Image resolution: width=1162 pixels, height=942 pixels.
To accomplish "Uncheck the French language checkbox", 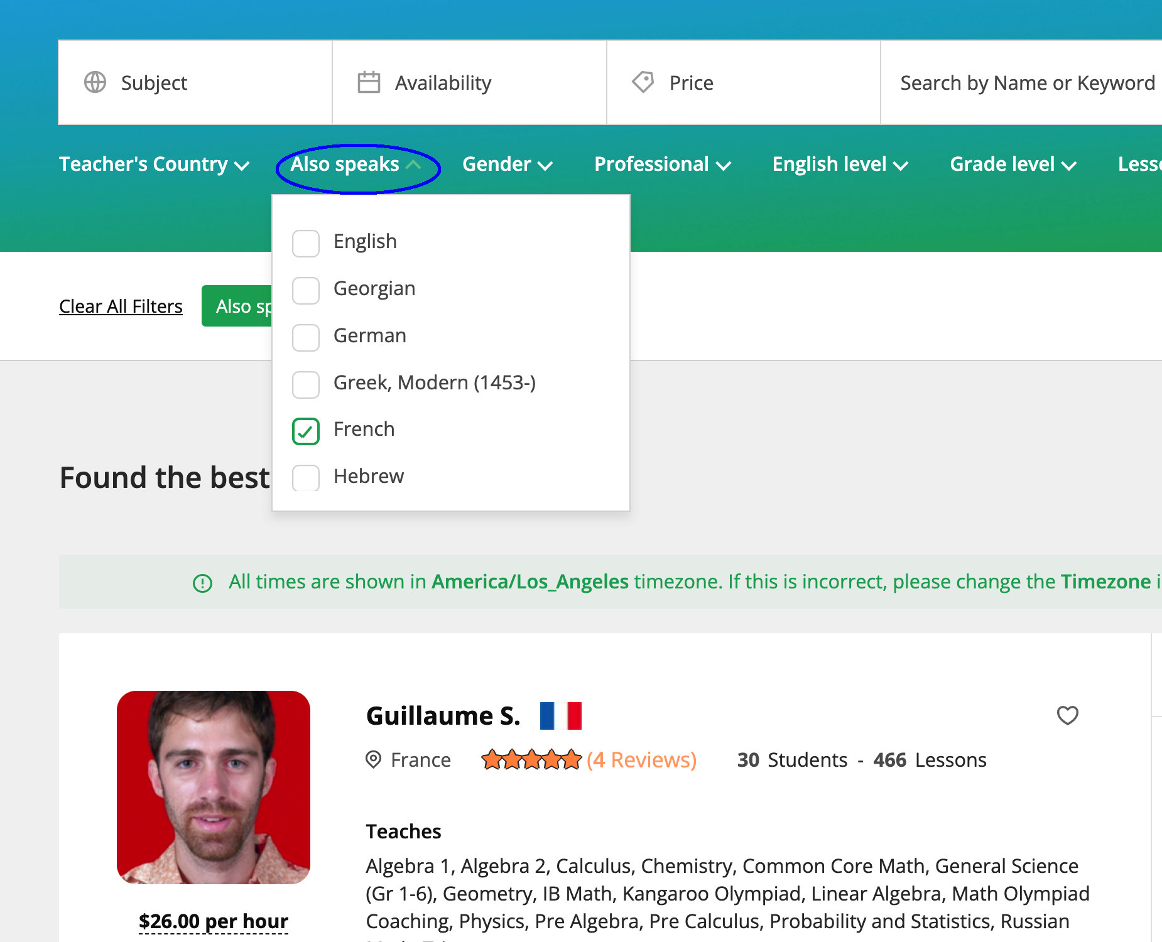I will 306,431.
